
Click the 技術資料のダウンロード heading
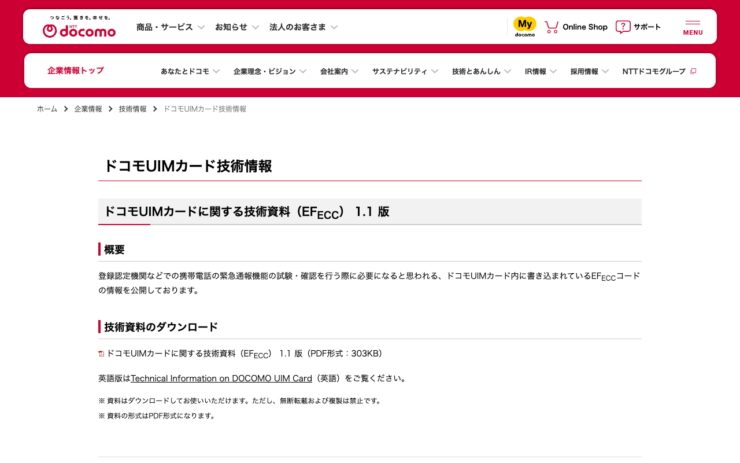point(161,327)
